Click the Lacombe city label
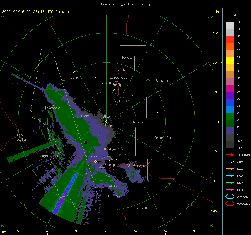Viewport: 251px width, 235px height. 120,70
